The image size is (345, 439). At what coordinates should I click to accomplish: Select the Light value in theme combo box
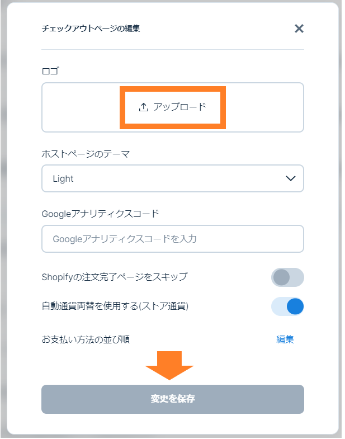tap(63, 179)
